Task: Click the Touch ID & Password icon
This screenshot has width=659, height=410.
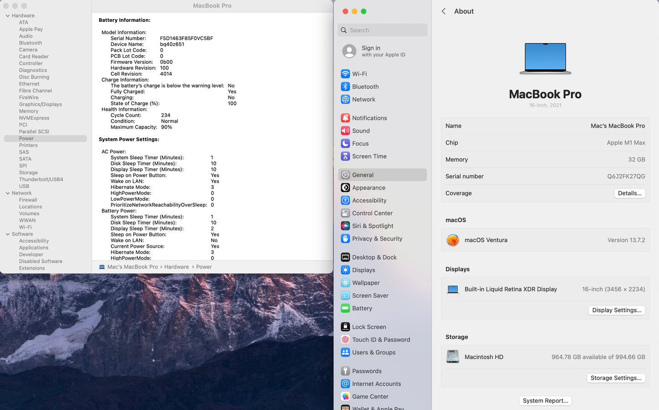Action: click(345, 340)
